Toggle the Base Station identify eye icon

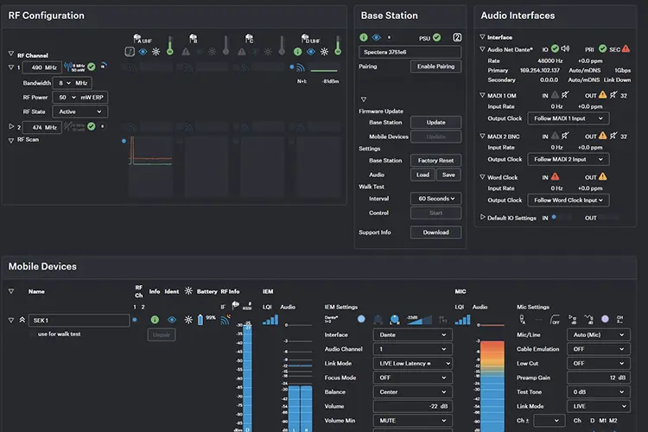coord(377,38)
